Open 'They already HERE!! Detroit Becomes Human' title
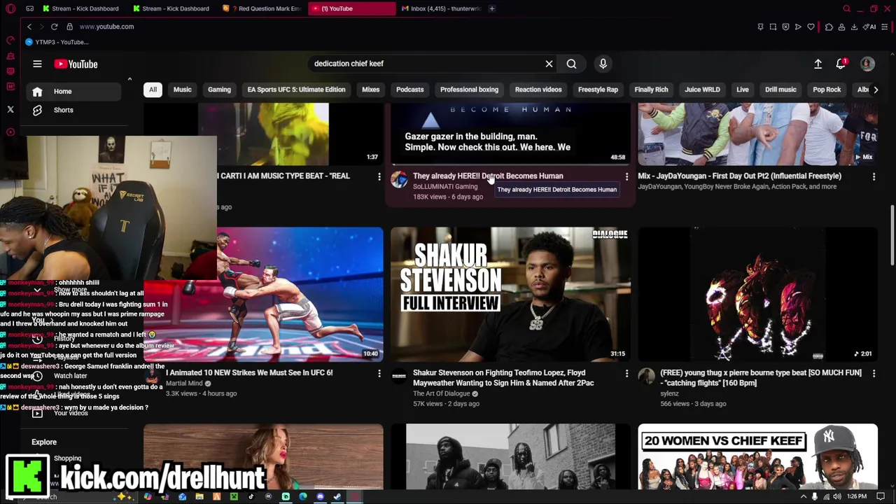Screen dimensions: 896x504 tap(488, 176)
